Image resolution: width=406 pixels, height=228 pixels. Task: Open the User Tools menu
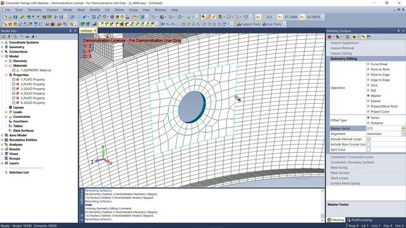click(272, 24)
